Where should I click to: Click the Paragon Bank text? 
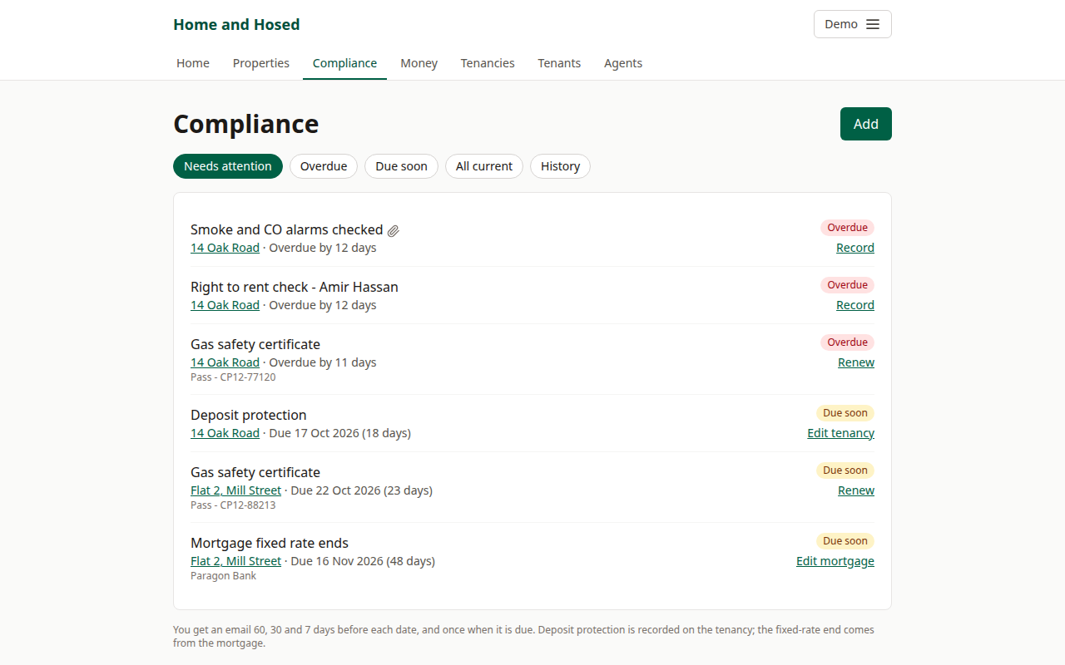(x=223, y=576)
